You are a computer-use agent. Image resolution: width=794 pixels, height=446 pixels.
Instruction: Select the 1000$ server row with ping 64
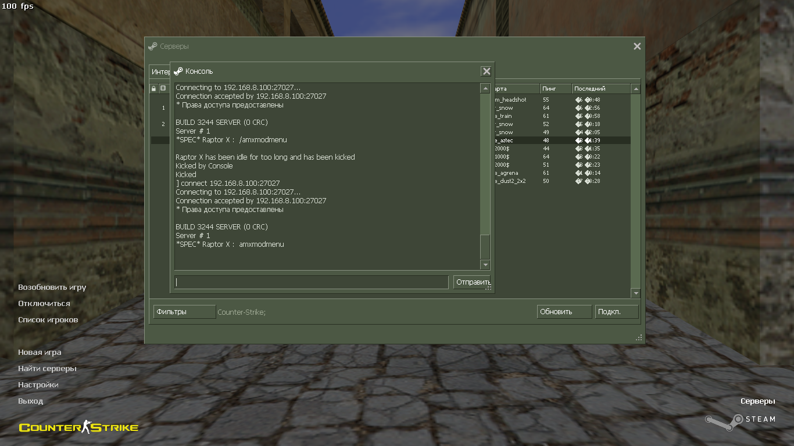[563, 157]
